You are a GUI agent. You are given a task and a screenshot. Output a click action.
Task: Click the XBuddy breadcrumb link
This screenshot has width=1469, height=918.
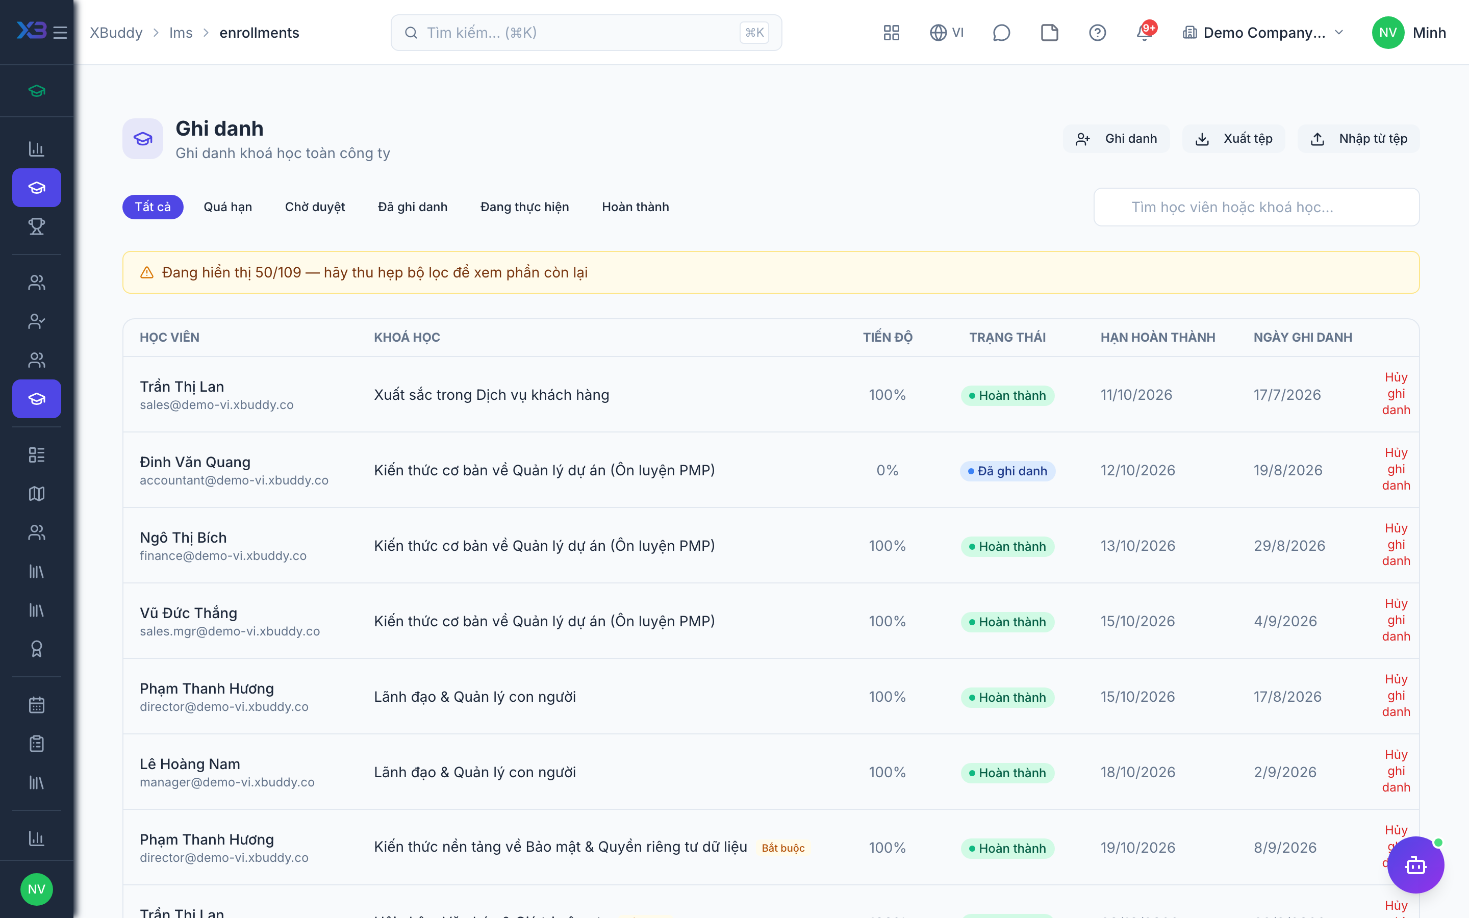pos(116,33)
